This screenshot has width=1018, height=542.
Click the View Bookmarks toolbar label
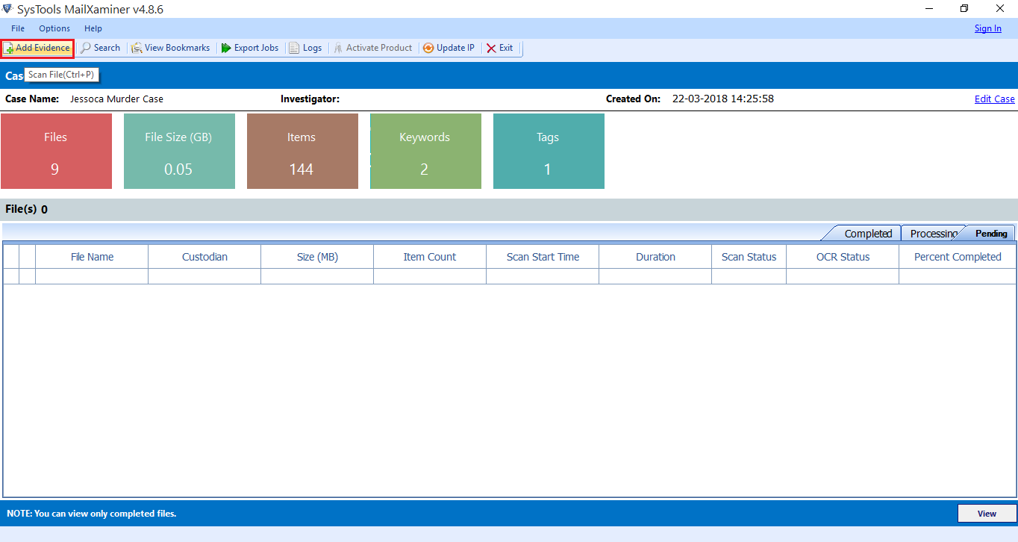tap(177, 48)
